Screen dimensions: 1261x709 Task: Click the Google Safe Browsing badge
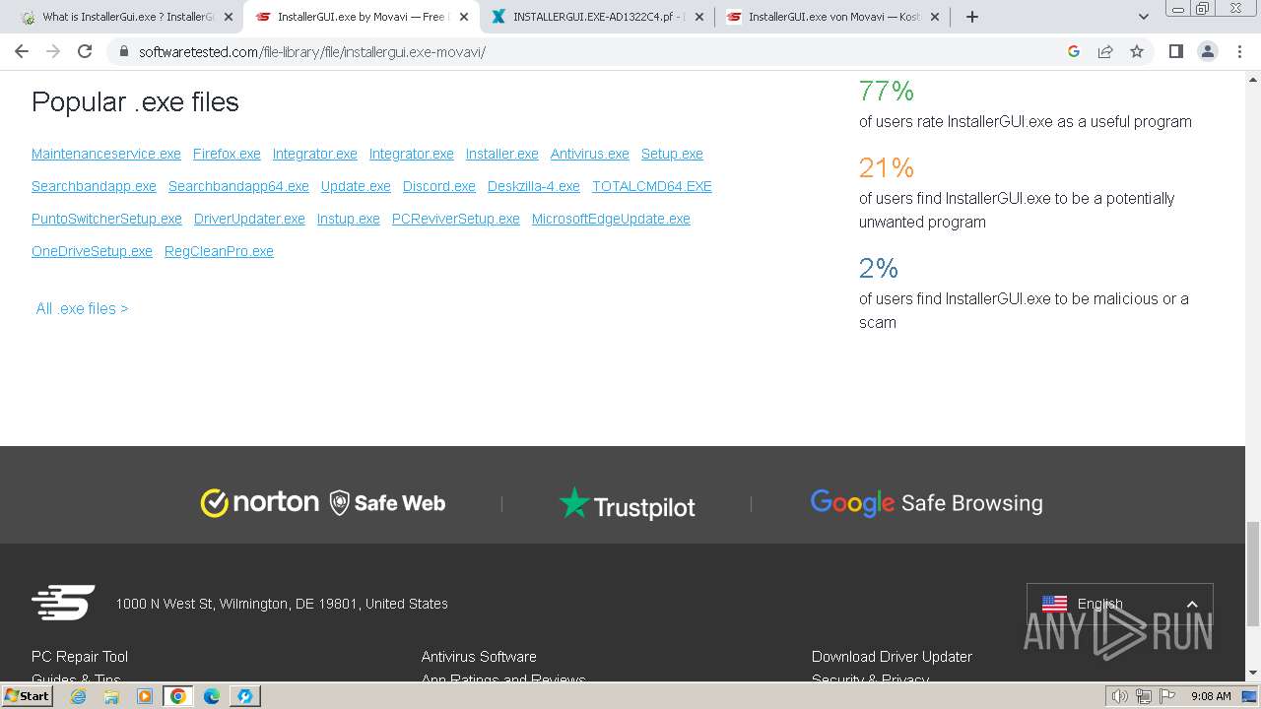pos(926,503)
